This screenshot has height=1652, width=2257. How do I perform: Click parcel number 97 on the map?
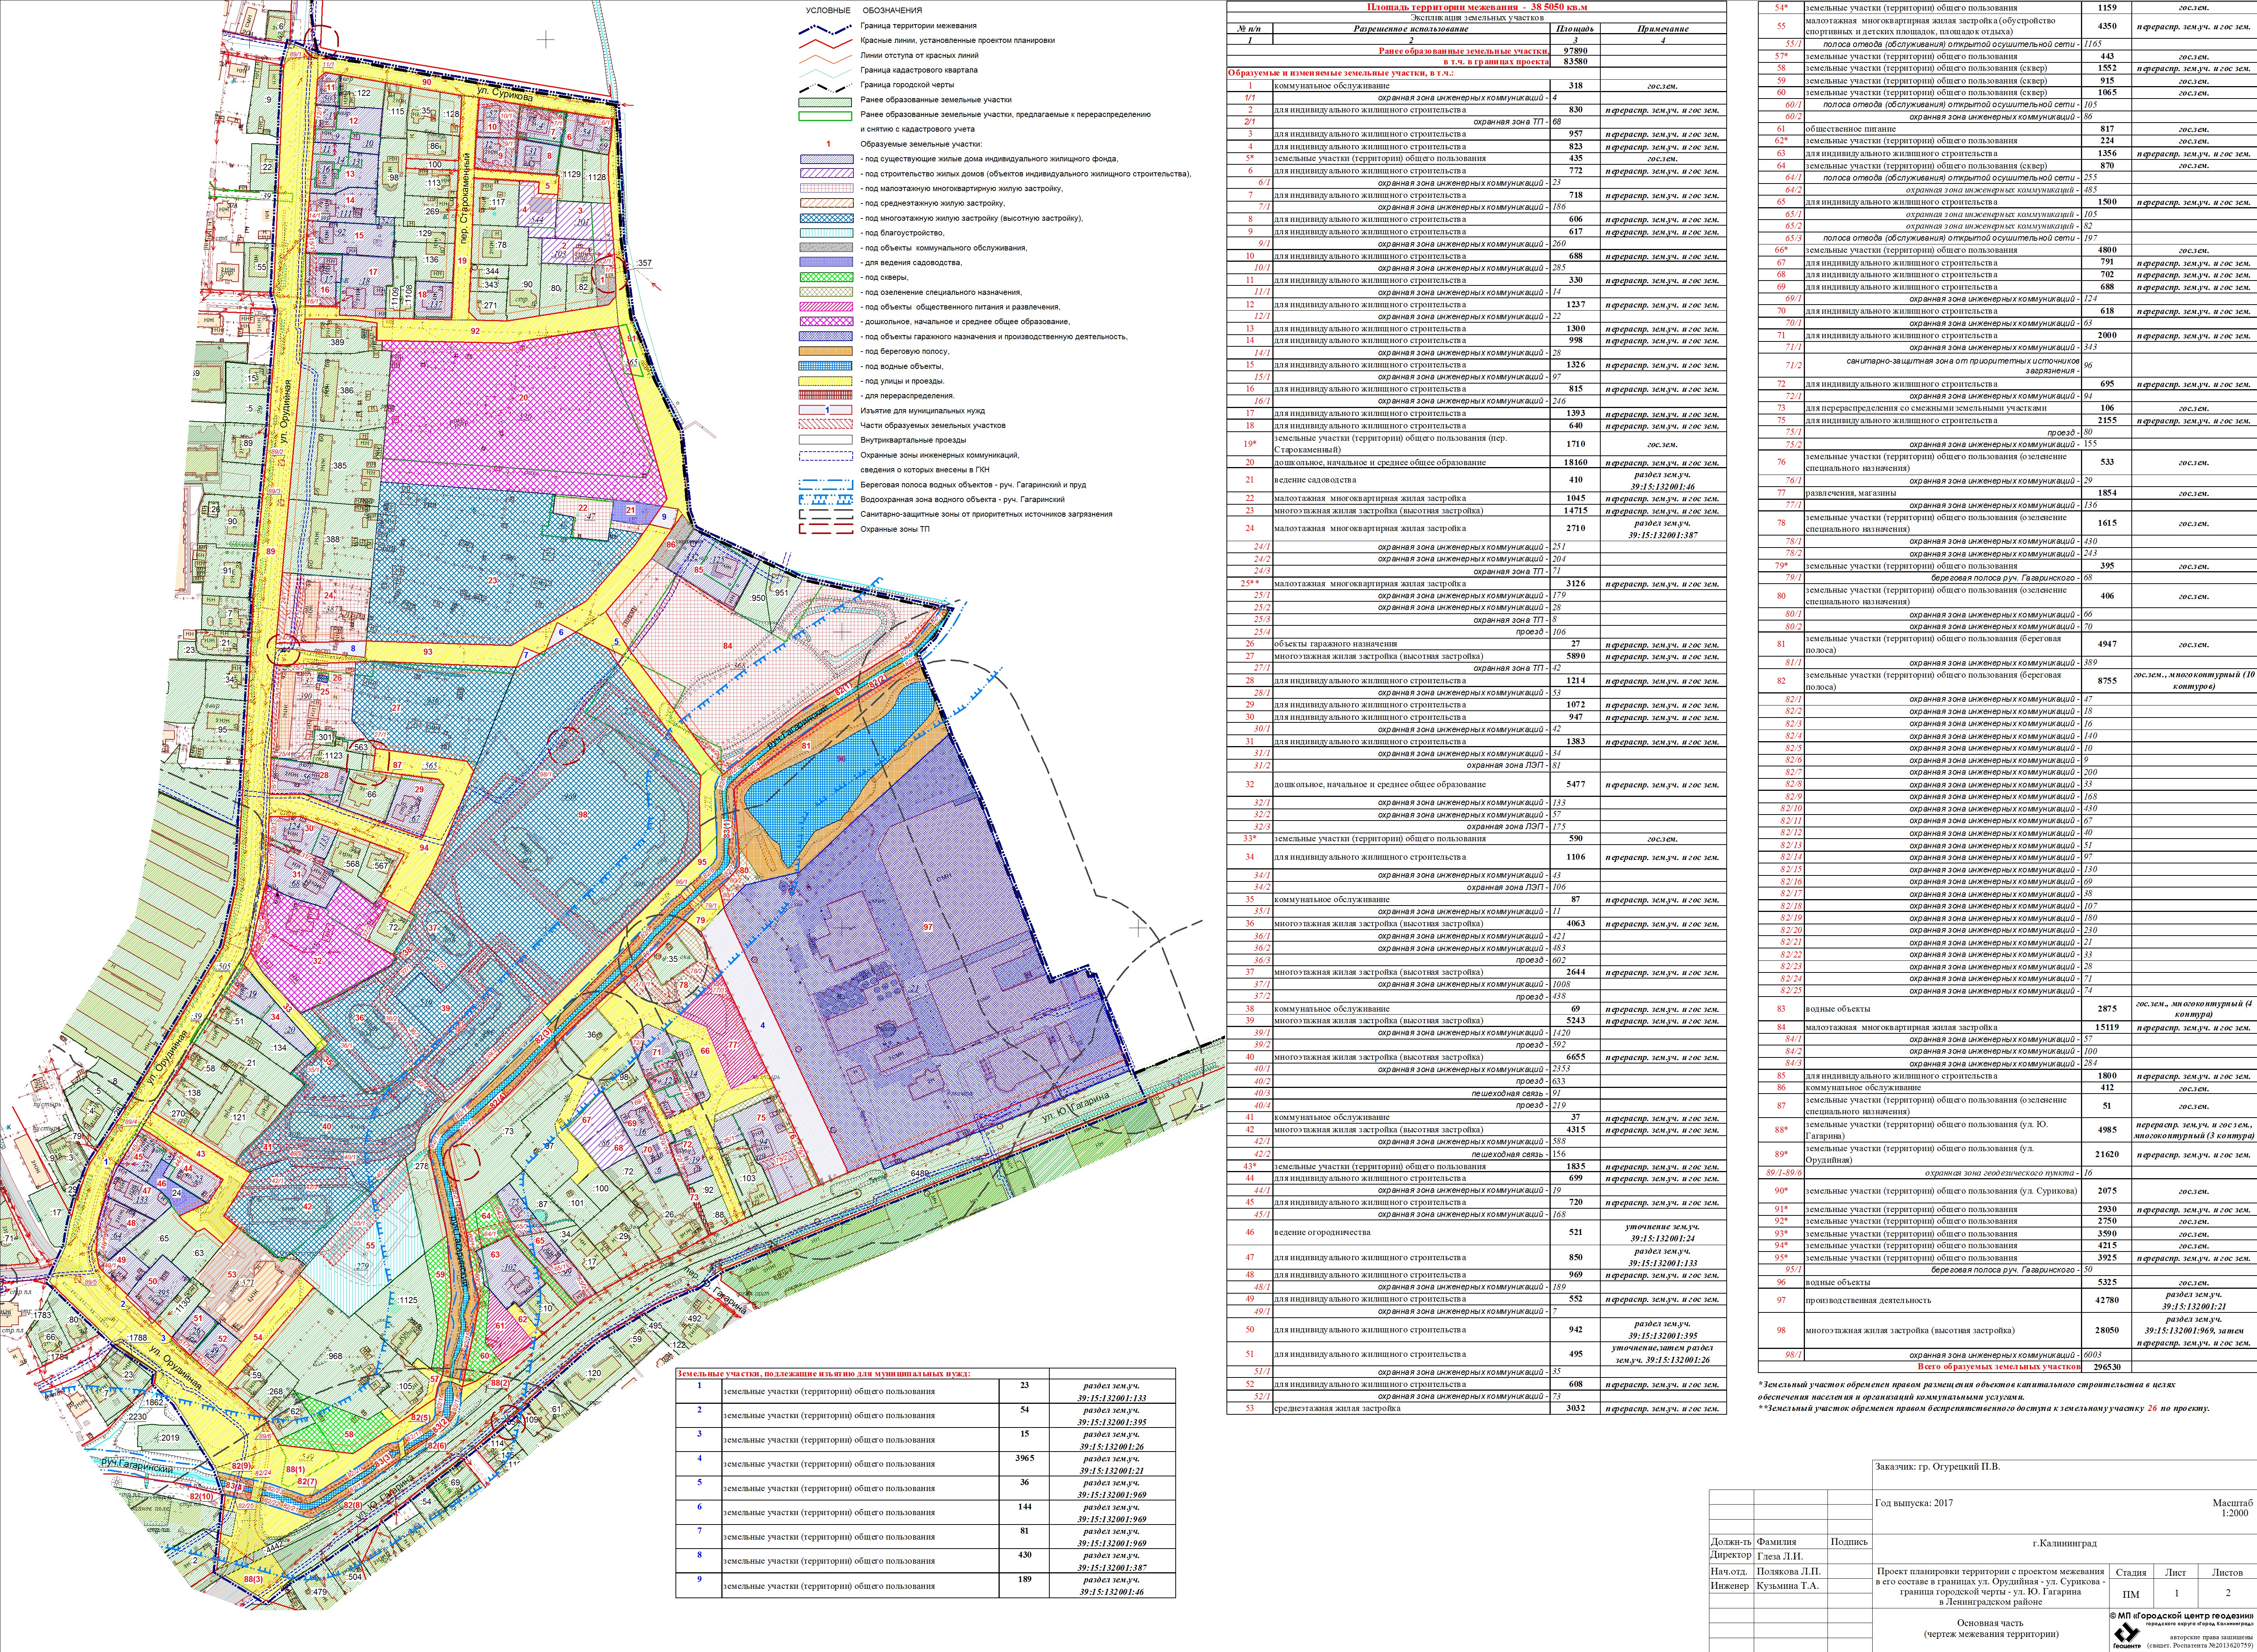coord(928,927)
